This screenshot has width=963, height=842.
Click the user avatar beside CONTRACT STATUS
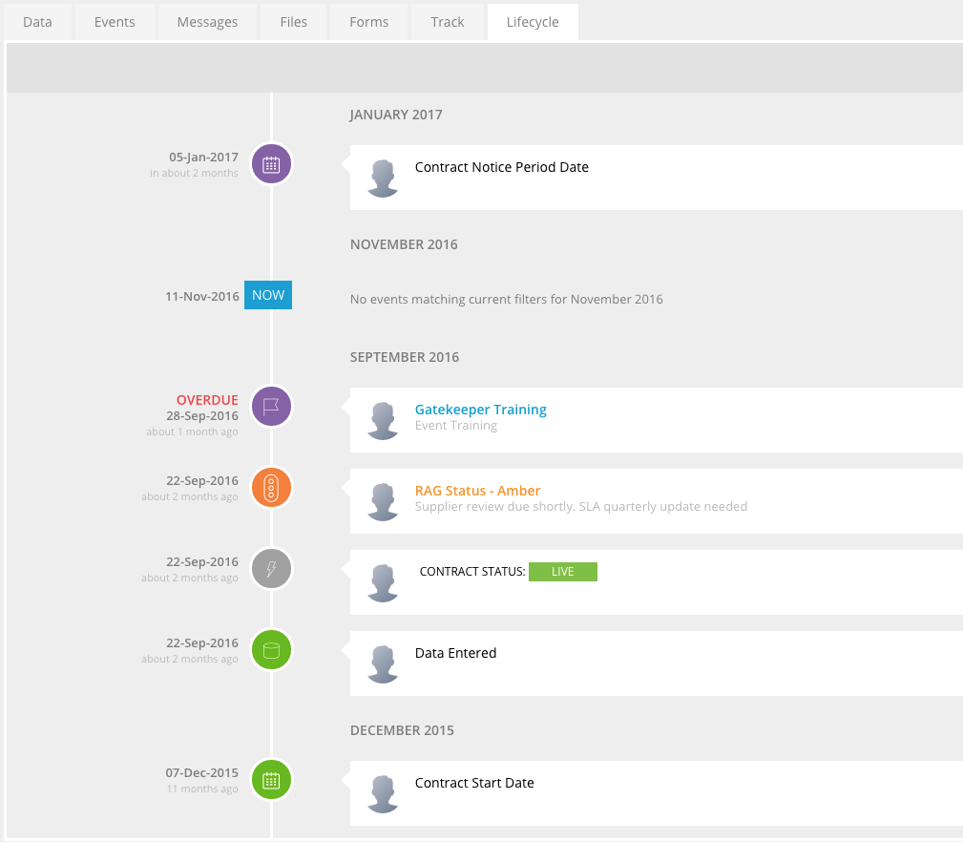point(383,583)
